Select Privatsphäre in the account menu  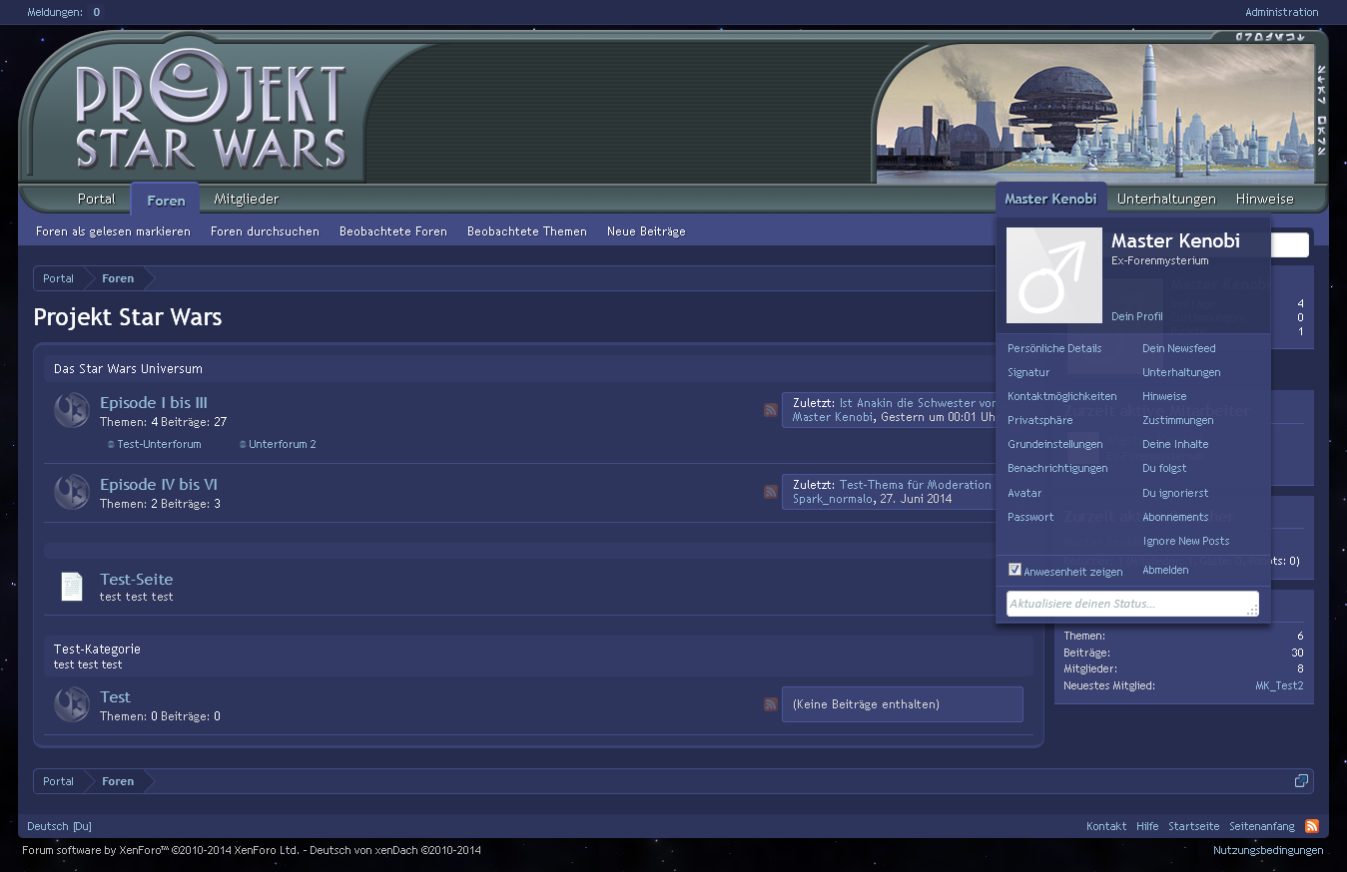tap(1040, 420)
